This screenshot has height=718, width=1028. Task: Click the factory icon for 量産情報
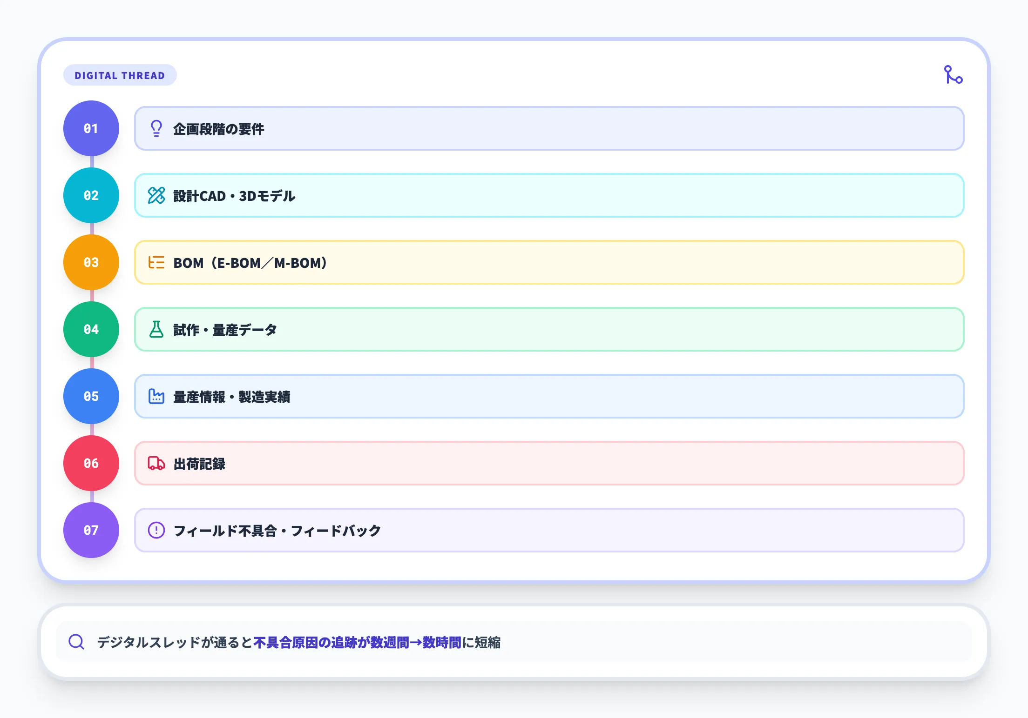coord(156,396)
